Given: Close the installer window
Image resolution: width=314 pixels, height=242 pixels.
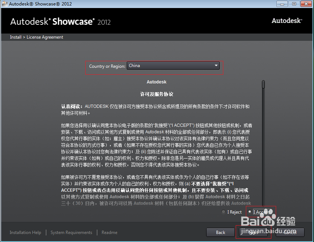Looking at the screenshot, I should point(306,4).
